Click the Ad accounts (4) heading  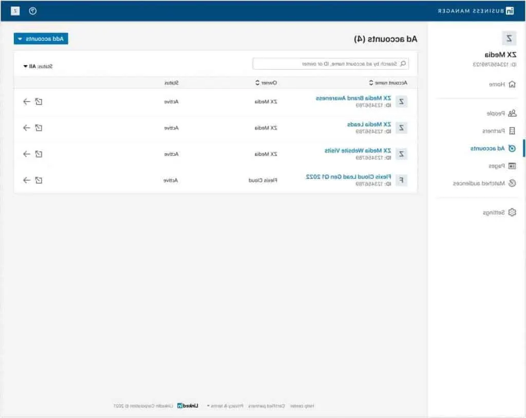[x=386, y=39]
